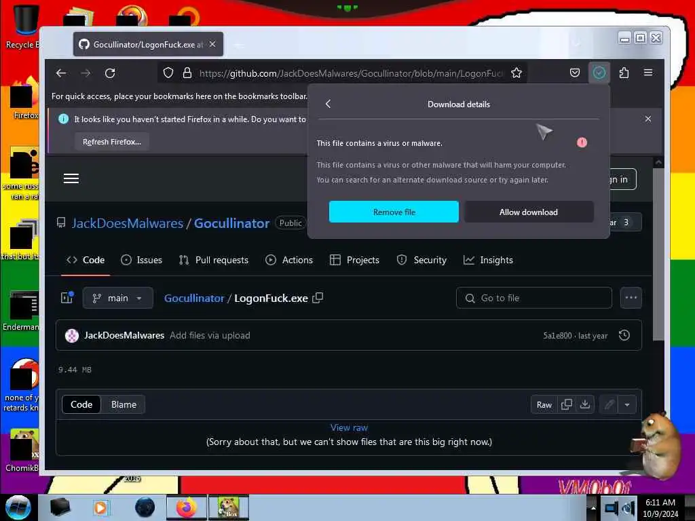View site security via the padlock icon
The image size is (695, 521).
[187, 73]
